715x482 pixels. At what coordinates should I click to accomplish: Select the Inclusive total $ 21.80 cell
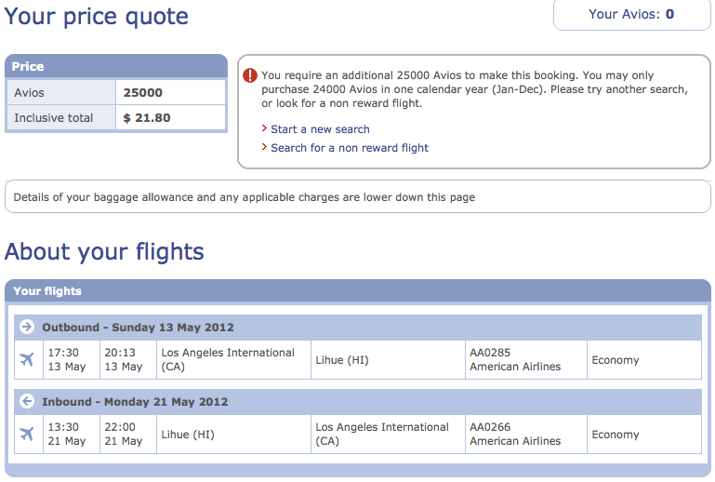(x=170, y=118)
